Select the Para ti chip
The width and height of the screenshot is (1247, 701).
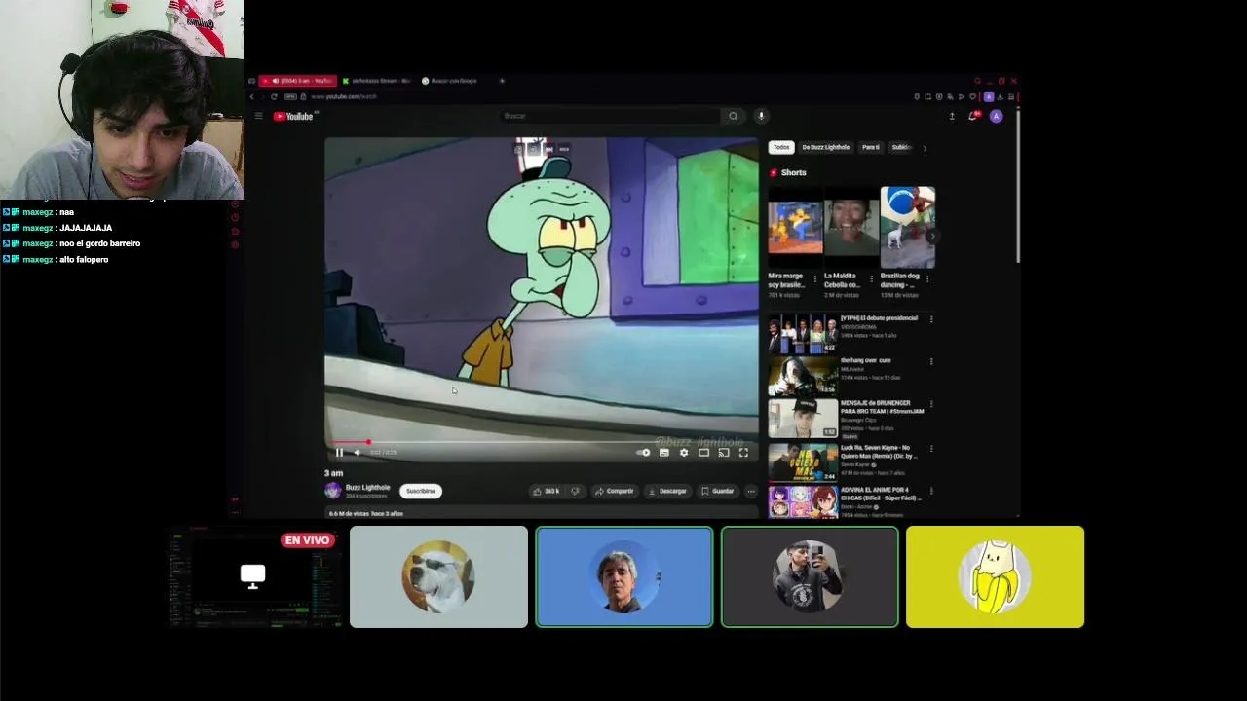870,147
